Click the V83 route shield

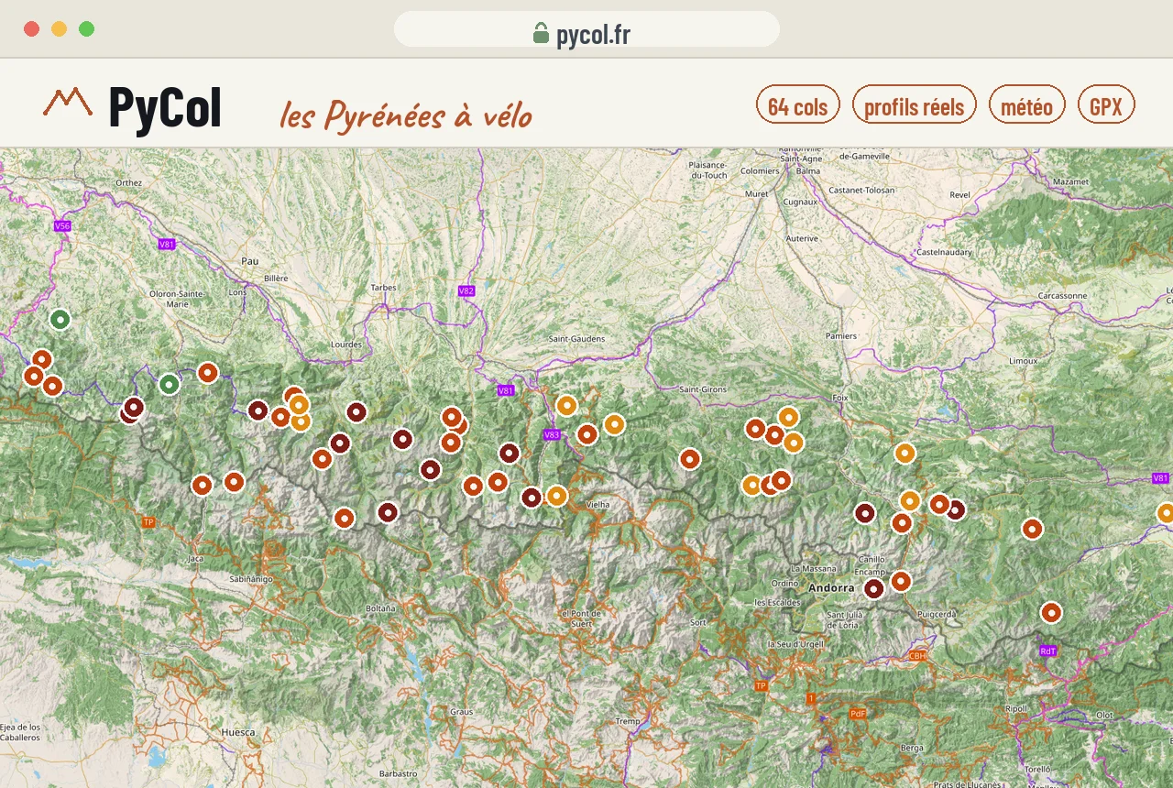(551, 434)
